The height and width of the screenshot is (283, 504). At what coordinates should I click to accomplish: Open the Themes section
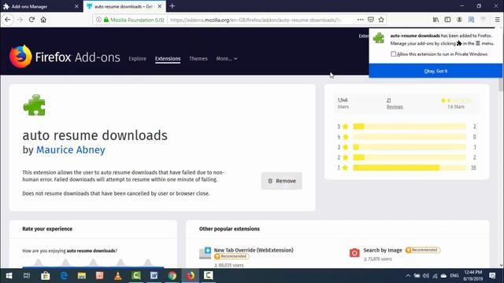tap(198, 58)
